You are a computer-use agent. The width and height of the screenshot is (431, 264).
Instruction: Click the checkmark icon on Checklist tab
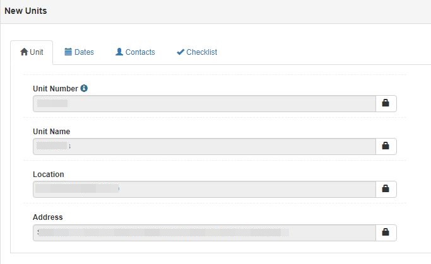pos(180,52)
